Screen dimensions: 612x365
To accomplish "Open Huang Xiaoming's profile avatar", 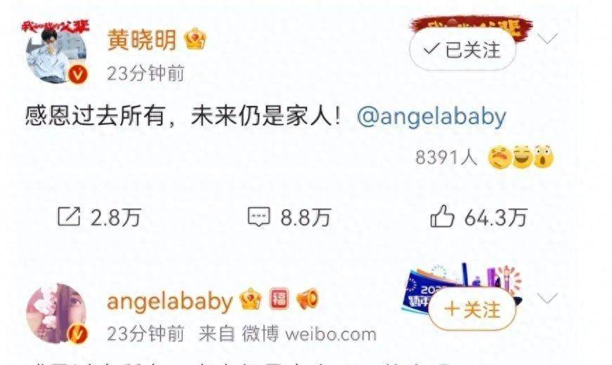I will pyautogui.click(x=57, y=53).
